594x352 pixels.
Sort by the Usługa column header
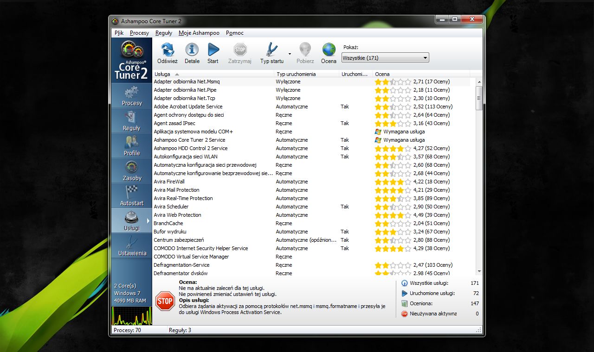(x=213, y=74)
